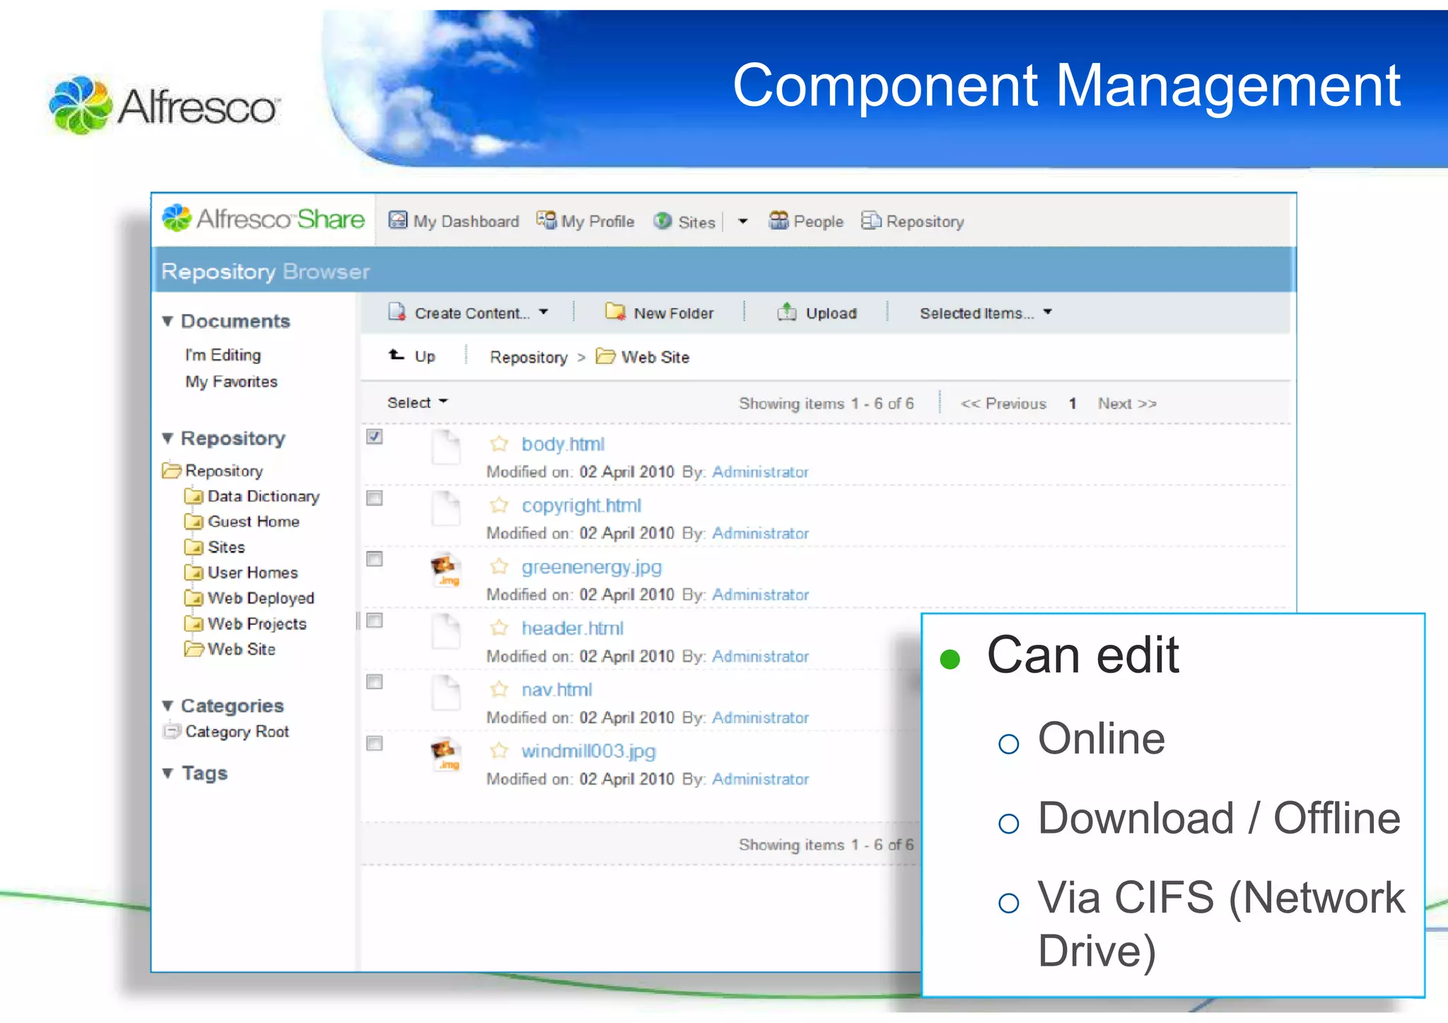This screenshot has width=1448, height=1023.
Task: Uncheck the body.html checkbox
Action: [375, 437]
